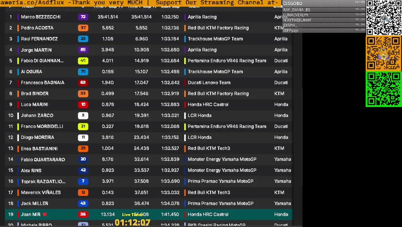Click the live timer 01:12:07
The width and height of the screenshot is (402, 227).
(x=132, y=223)
